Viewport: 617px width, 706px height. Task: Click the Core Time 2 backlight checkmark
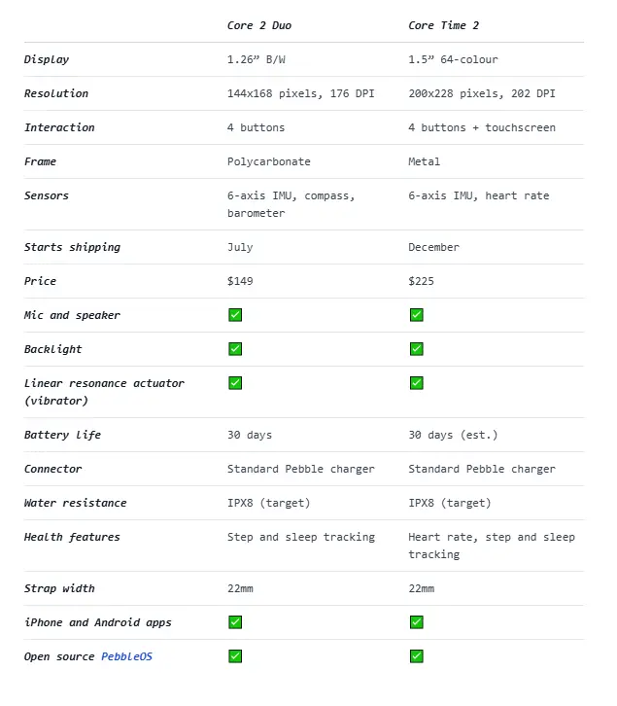click(416, 349)
